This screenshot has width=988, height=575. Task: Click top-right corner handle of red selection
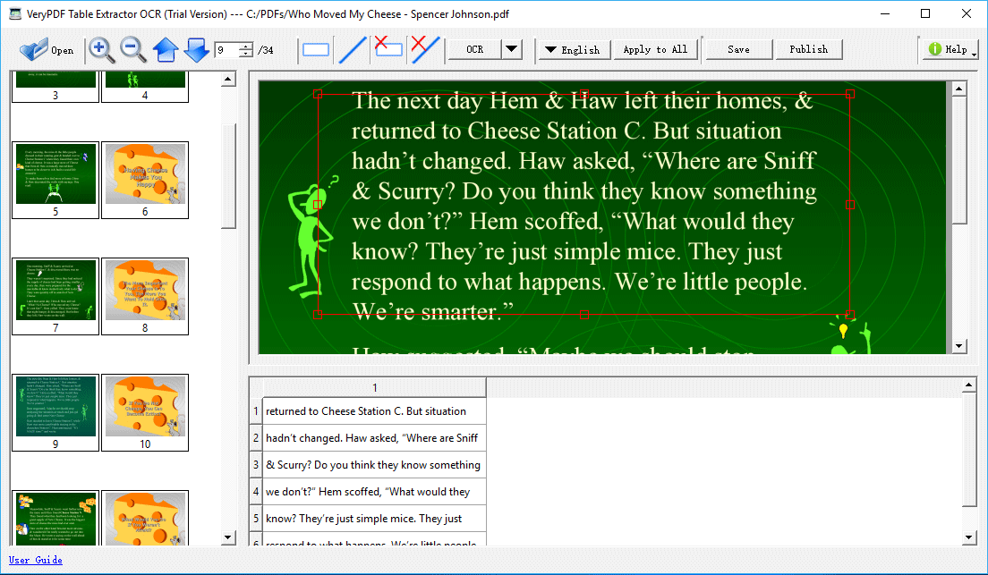(x=850, y=94)
